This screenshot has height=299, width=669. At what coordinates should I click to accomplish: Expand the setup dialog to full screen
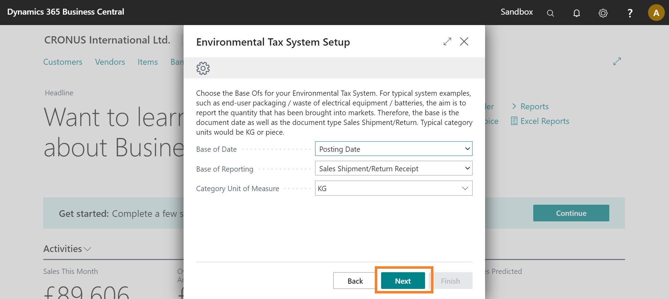[447, 42]
